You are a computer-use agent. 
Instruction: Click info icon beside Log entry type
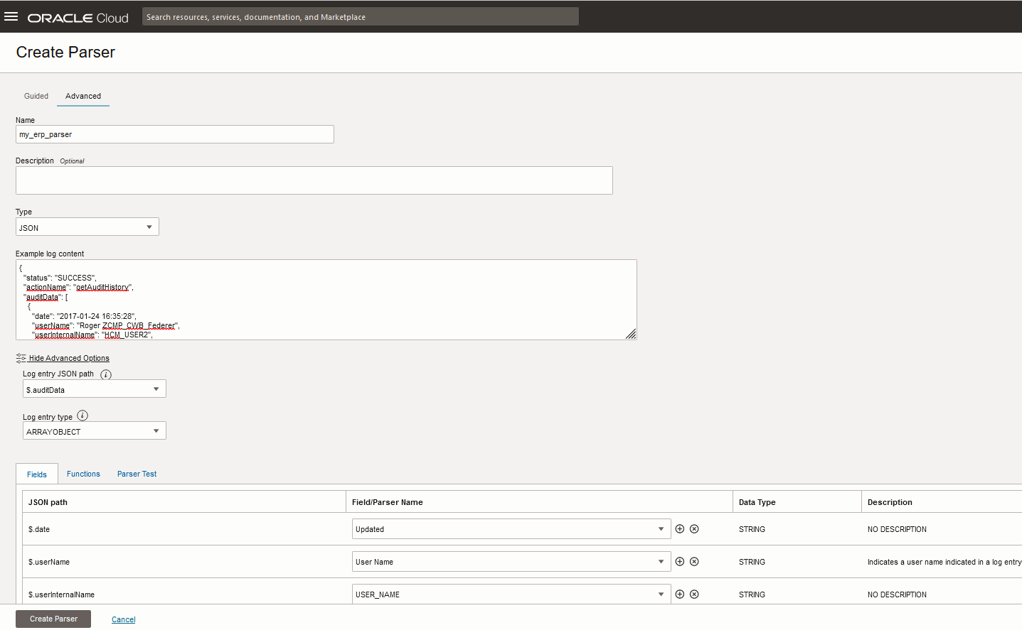pyautogui.click(x=82, y=416)
